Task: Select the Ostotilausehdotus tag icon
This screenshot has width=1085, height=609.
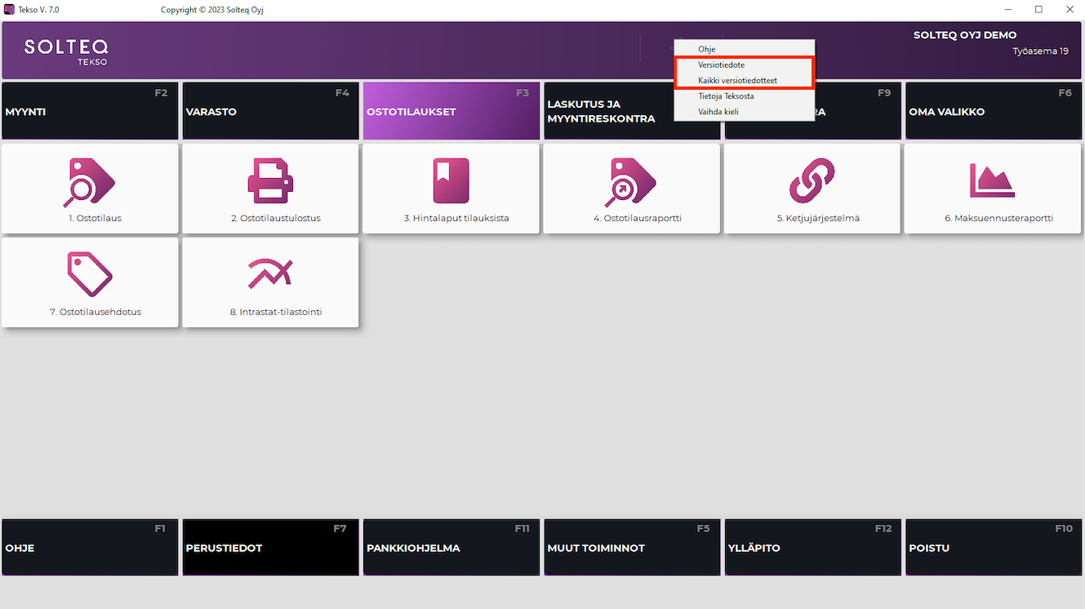Action: (90, 275)
